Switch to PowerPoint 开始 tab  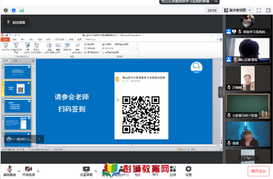click(15, 40)
